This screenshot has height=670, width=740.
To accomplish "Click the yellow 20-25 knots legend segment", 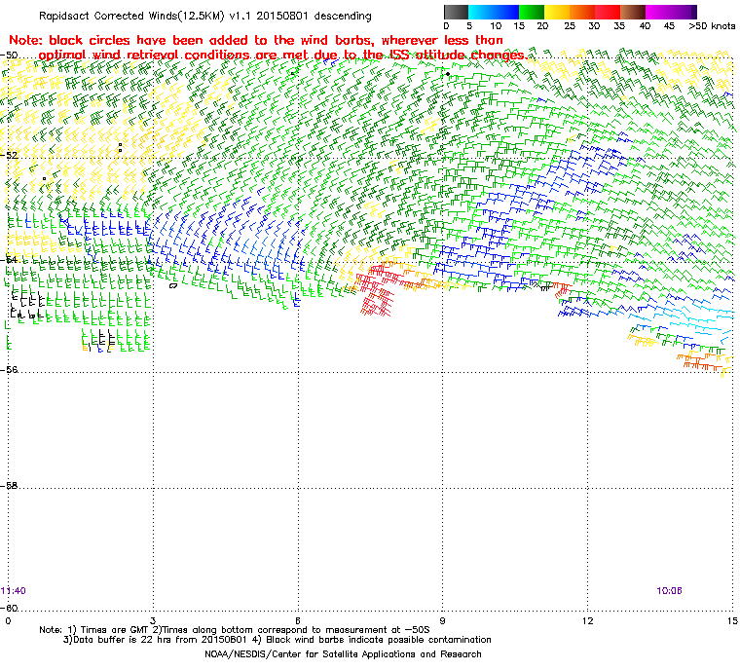I will click(557, 12).
